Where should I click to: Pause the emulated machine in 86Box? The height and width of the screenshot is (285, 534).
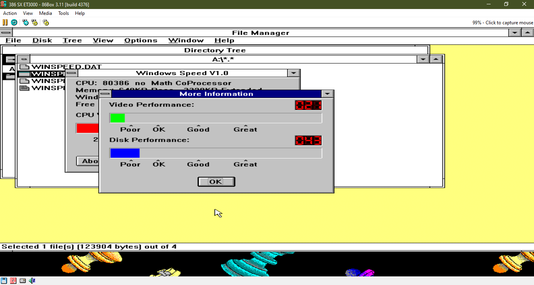[5, 22]
